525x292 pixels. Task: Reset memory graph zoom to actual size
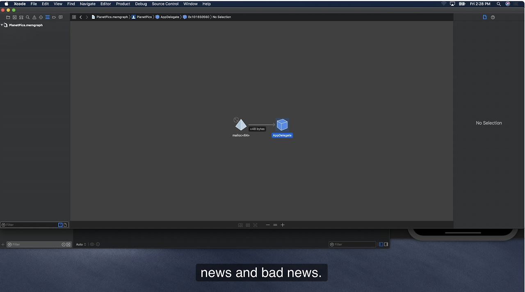pos(275,225)
